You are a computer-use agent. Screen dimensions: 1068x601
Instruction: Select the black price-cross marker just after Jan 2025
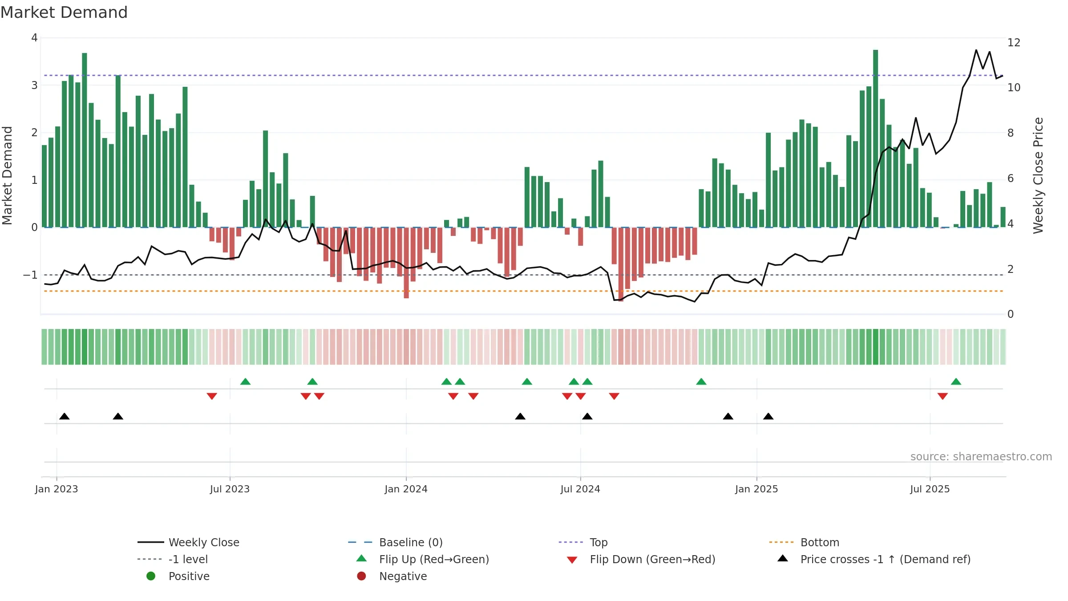[768, 416]
